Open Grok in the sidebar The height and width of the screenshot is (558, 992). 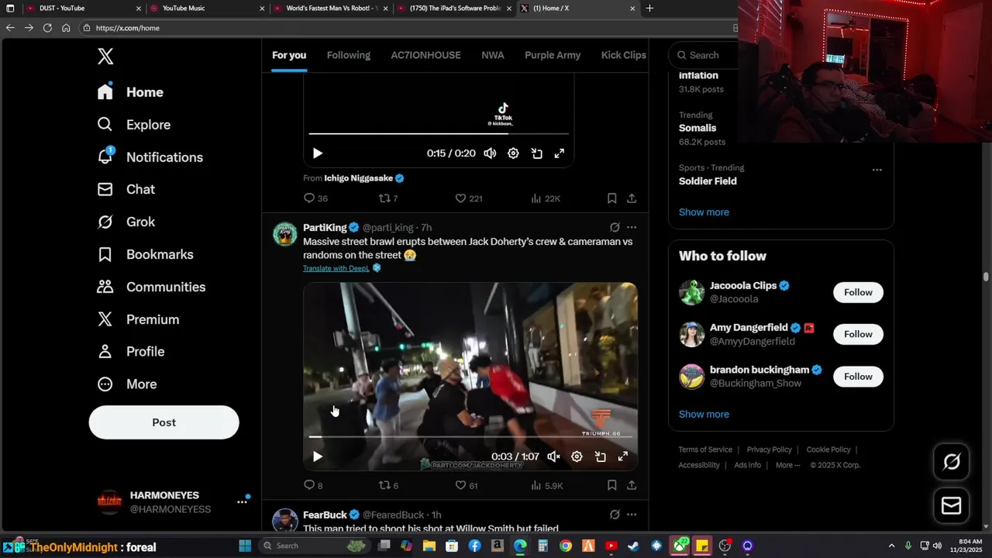pyautogui.click(x=126, y=222)
